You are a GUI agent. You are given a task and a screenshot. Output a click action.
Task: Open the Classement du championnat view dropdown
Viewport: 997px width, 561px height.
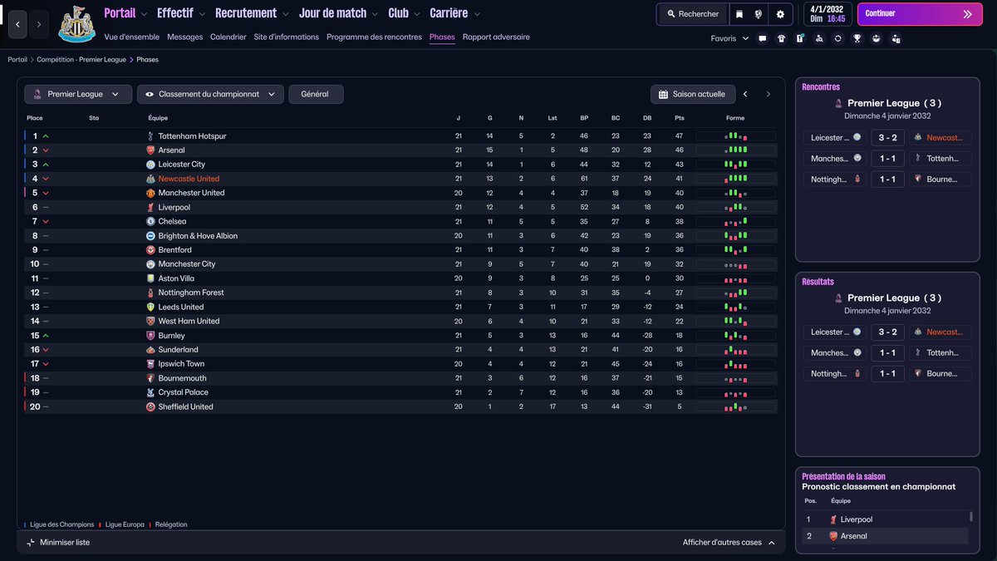tap(210, 95)
